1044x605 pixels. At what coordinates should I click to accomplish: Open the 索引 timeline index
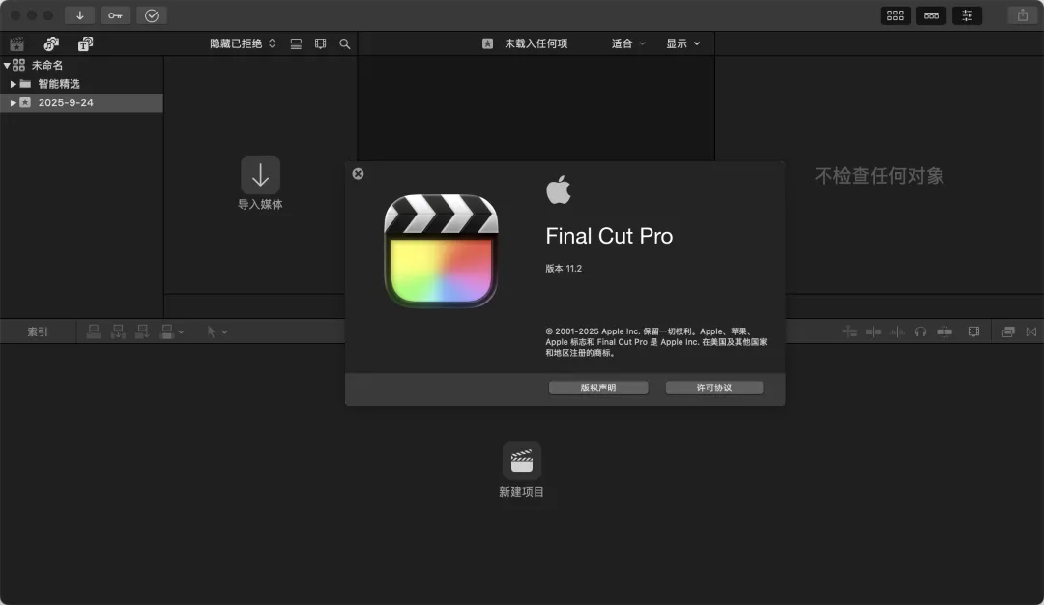pyautogui.click(x=38, y=331)
